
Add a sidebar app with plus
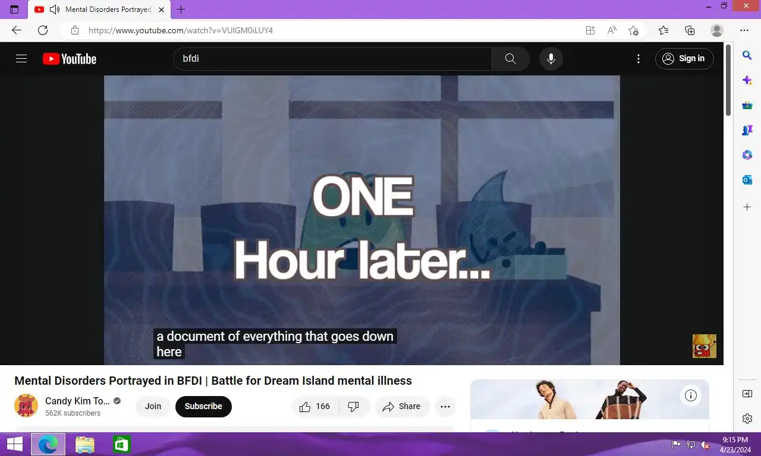click(x=747, y=207)
